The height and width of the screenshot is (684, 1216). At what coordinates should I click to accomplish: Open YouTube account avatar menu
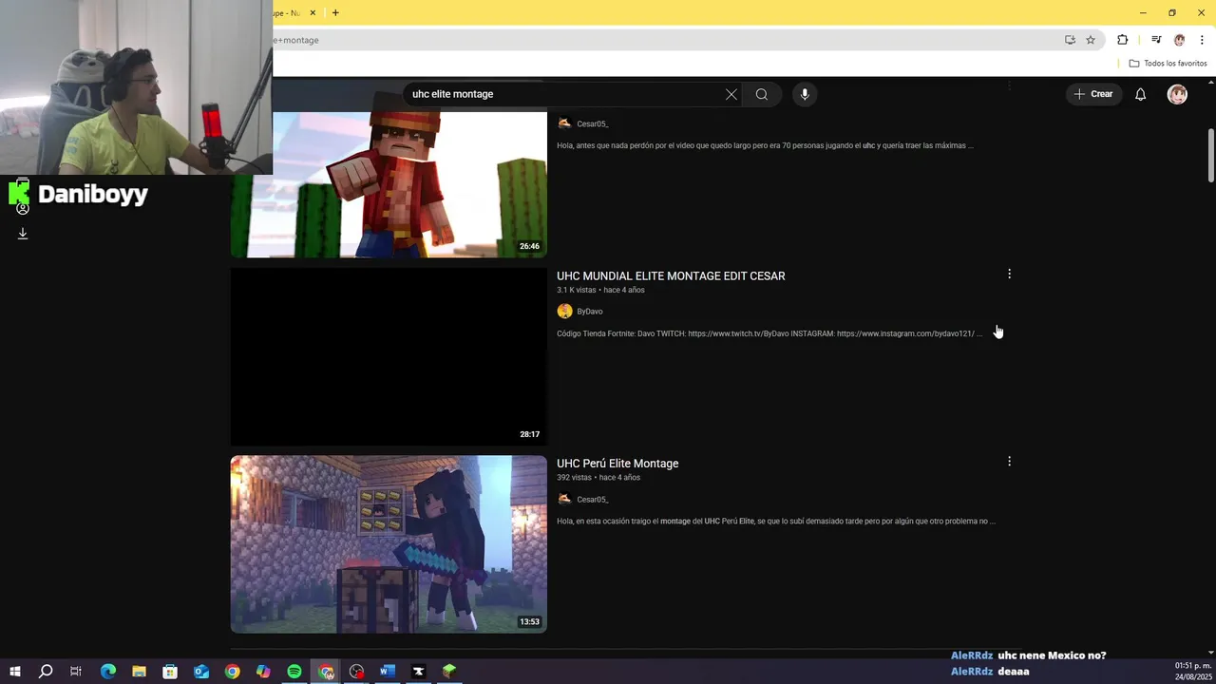1177,94
